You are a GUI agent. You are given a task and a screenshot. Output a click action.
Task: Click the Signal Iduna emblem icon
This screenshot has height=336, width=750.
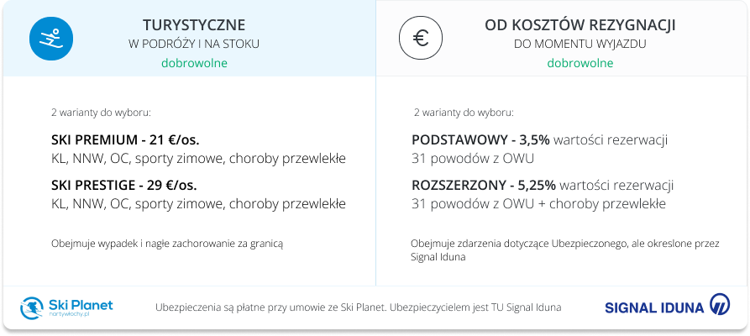pyautogui.click(x=720, y=305)
